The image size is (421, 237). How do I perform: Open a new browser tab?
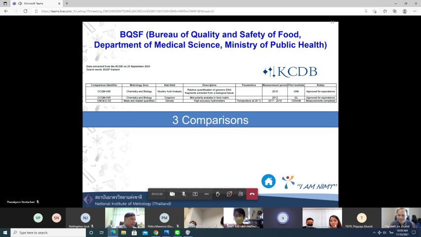[x=67, y=3]
